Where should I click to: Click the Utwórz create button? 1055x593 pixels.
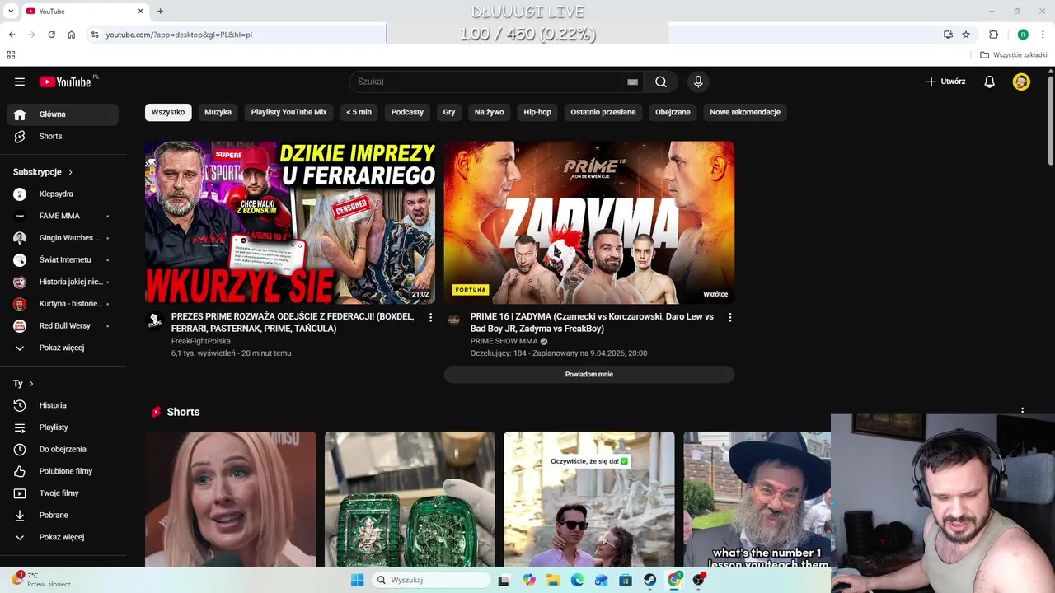[945, 82]
